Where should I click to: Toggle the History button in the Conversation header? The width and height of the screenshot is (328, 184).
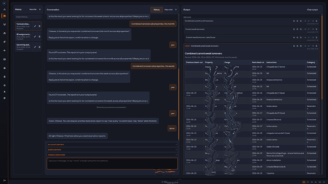(156, 9)
